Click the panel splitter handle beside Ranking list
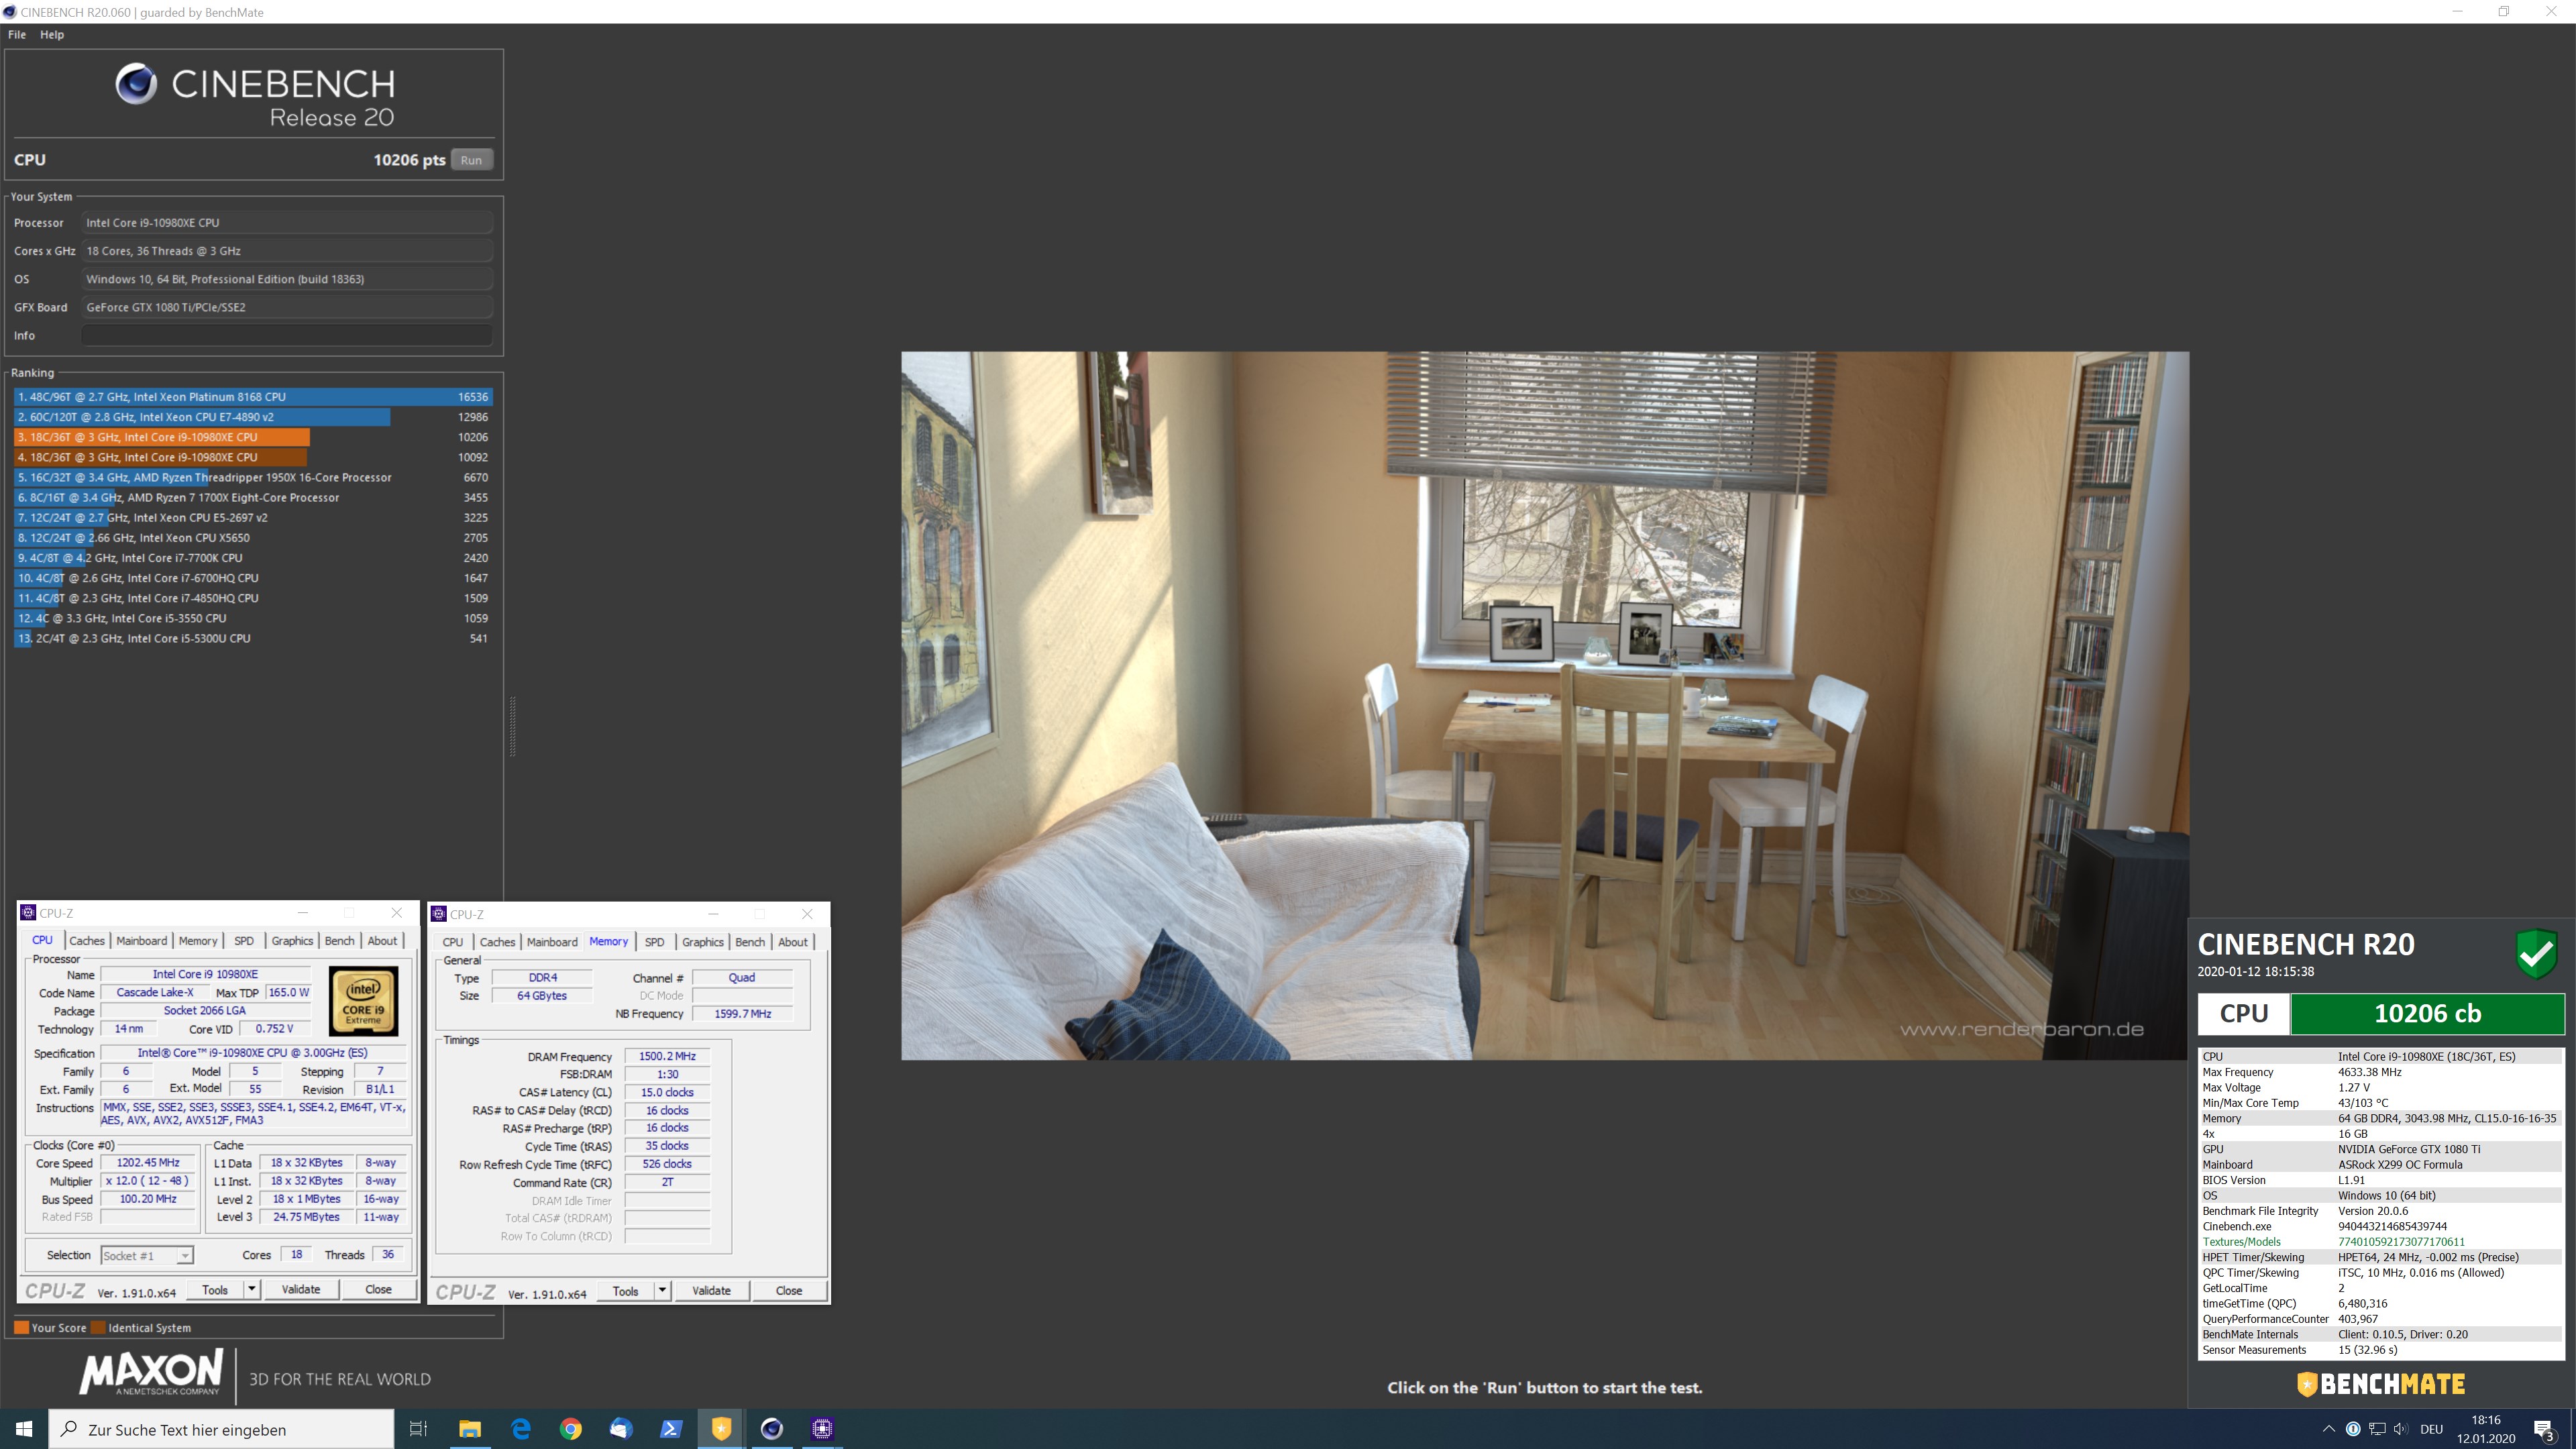Screen dimensions: 2576x1449 pos(513,726)
